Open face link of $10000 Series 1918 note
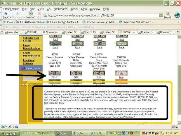Screen dimensions: 181x136 pyautogui.click(x=76, y=77)
